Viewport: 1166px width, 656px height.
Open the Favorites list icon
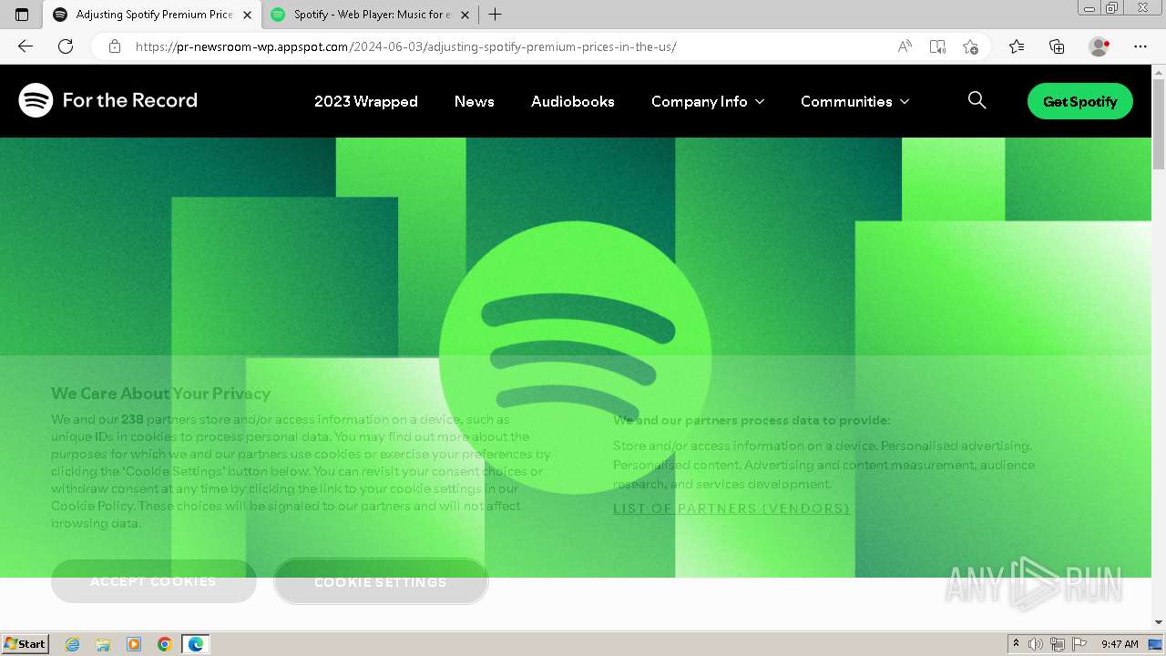(x=1017, y=46)
